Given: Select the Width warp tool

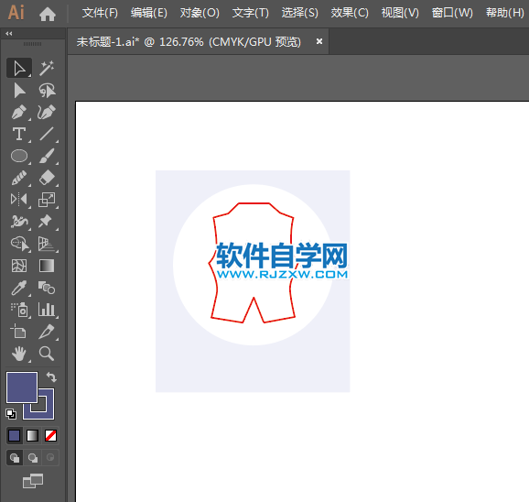Looking at the screenshot, I should tap(19, 222).
